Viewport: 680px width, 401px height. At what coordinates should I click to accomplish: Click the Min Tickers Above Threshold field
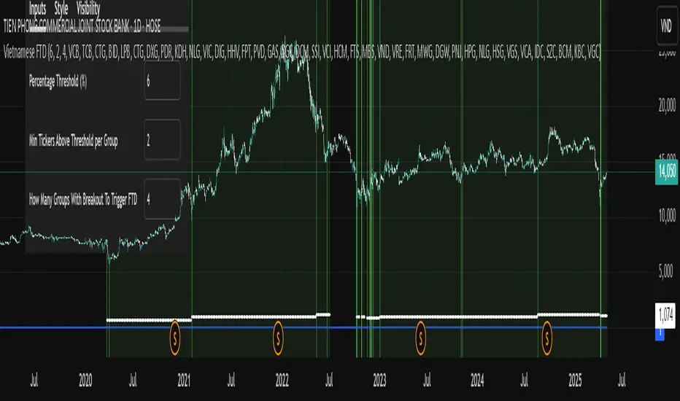(x=162, y=139)
